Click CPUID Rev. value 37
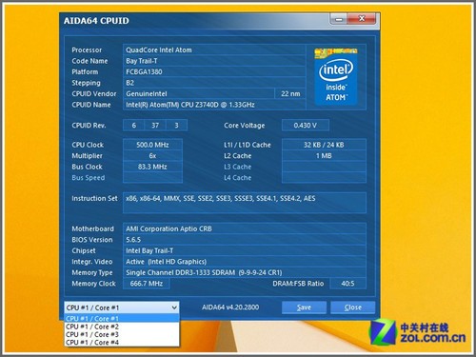The height and width of the screenshot is (357, 476). tap(155, 126)
